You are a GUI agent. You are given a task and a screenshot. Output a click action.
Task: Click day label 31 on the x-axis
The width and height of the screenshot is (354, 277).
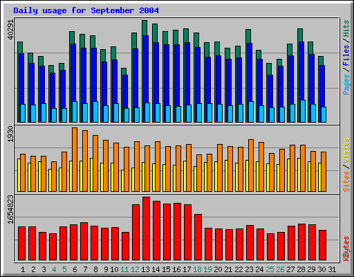point(332,269)
